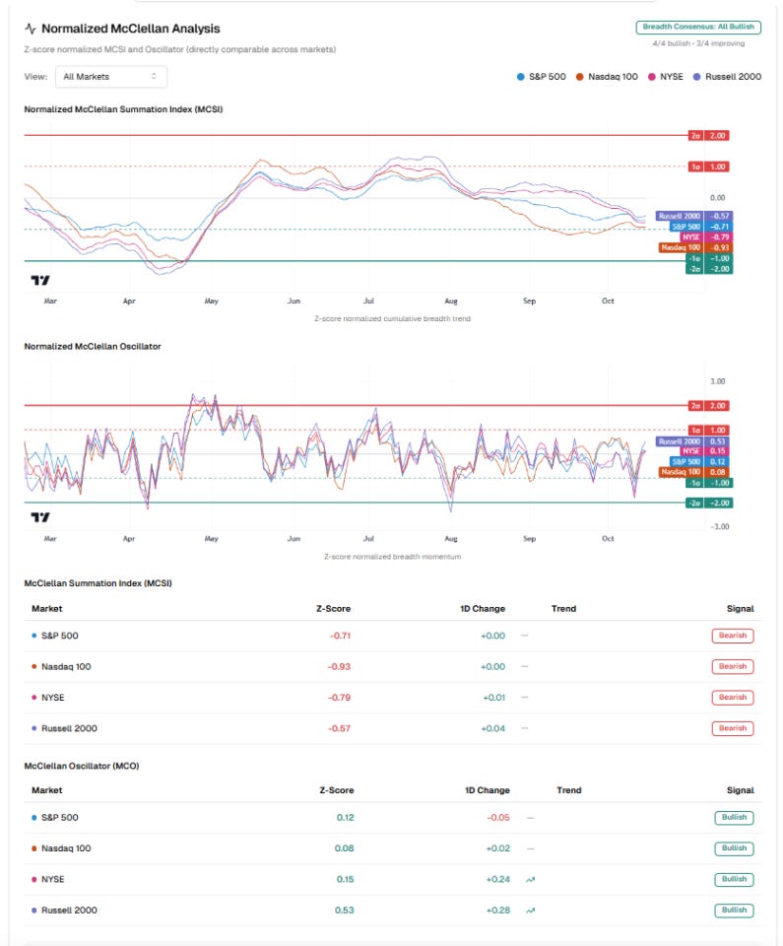Click the Russell 2000 market name in the MCO table
Image resolution: width=783 pixels, height=946 pixels.
(69, 911)
